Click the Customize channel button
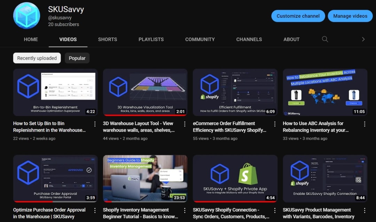This screenshot has height=222, width=376. tap(298, 16)
